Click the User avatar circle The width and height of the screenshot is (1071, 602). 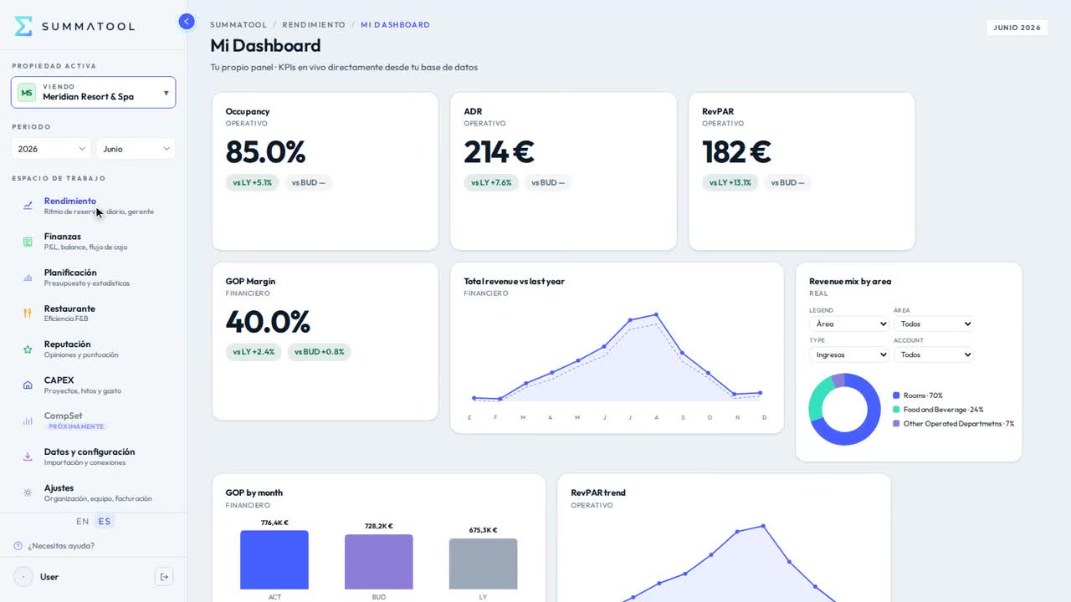[x=23, y=577]
